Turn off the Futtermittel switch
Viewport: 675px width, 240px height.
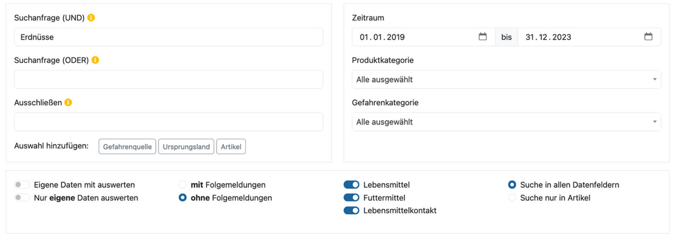tap(351, 198)
